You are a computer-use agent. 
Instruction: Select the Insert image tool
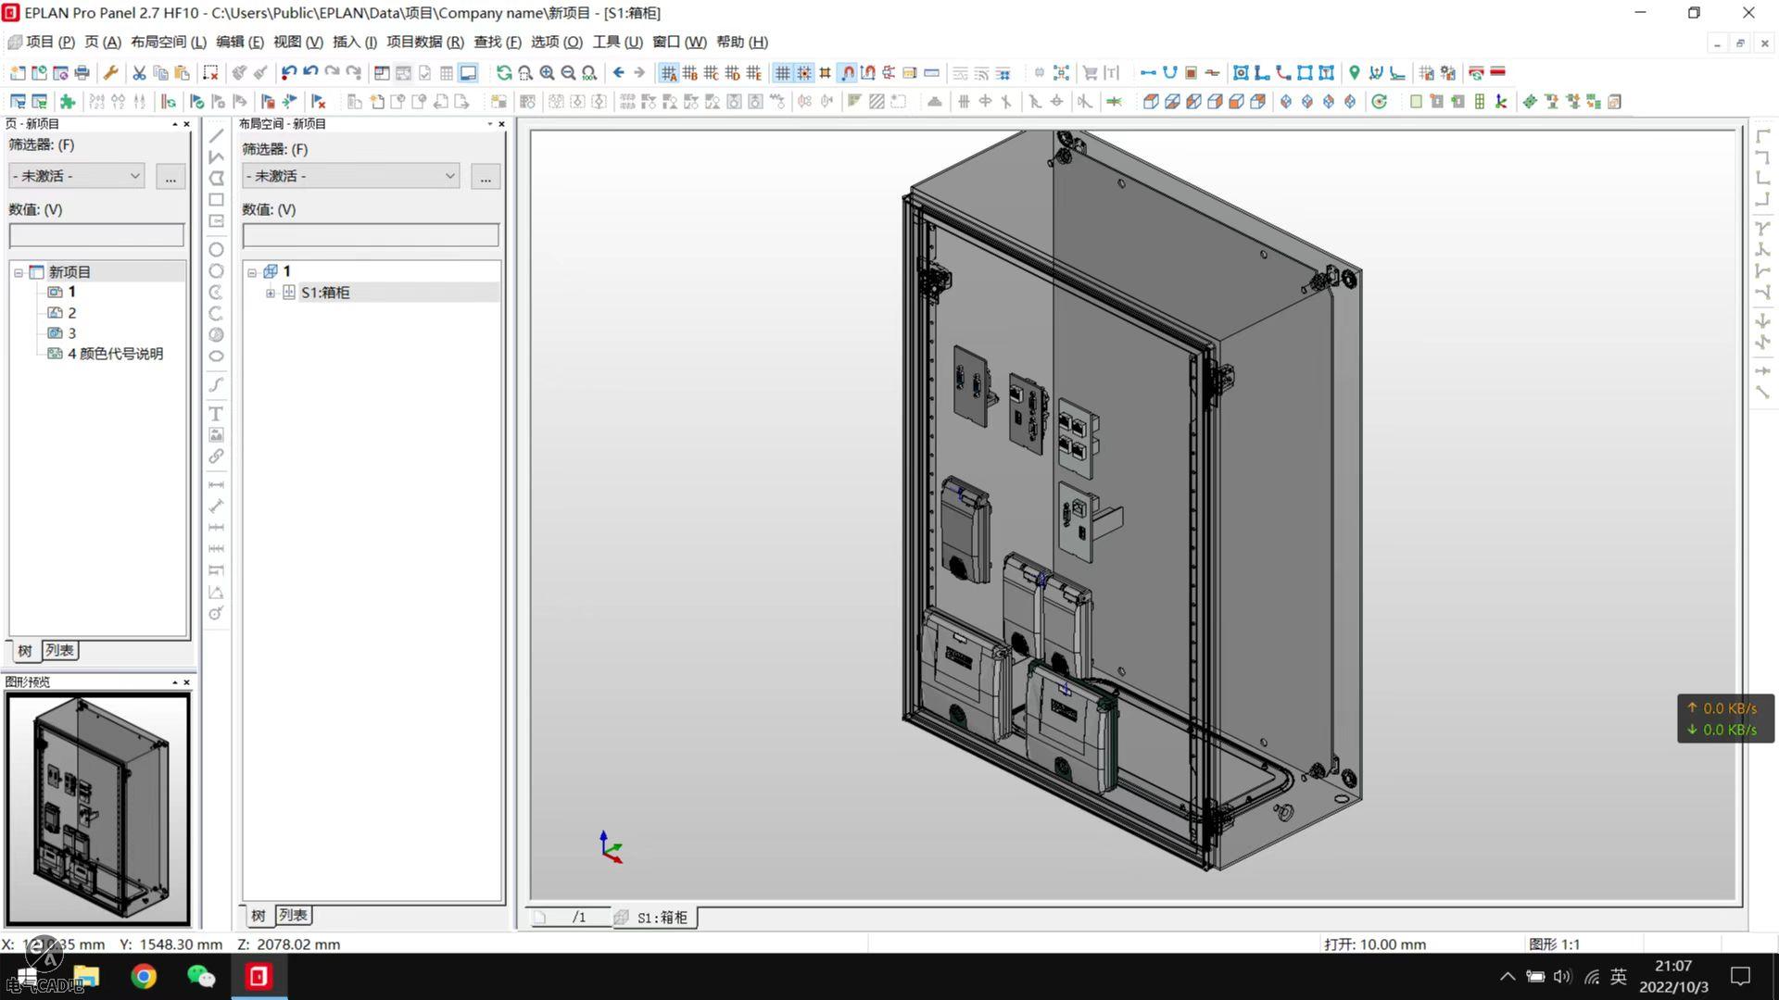point(216,435)
